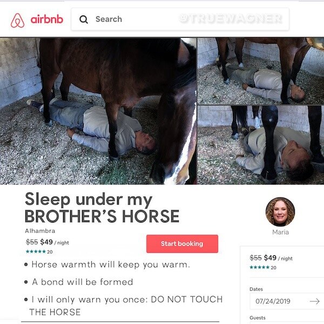Click the star rating in booking panel
Image resolution: width=324 pixels, height=324 pixels.
(x=260, y=267)
